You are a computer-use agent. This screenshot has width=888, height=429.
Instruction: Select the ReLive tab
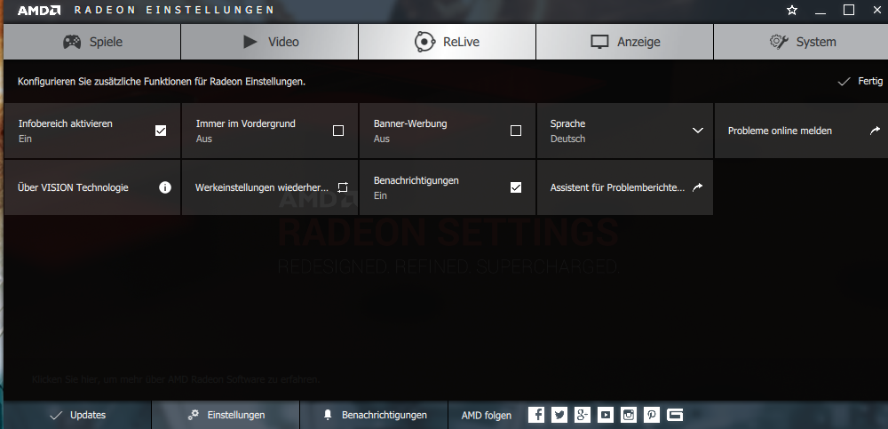(x=448, y=42)
